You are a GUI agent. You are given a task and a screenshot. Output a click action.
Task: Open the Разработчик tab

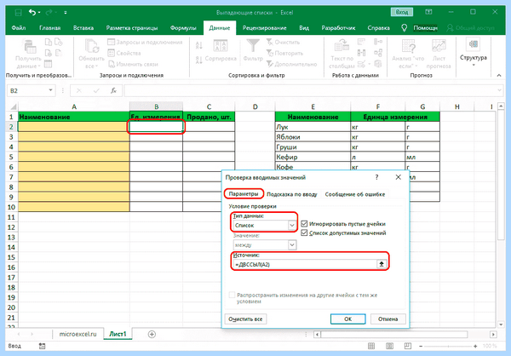click(338, 28)
